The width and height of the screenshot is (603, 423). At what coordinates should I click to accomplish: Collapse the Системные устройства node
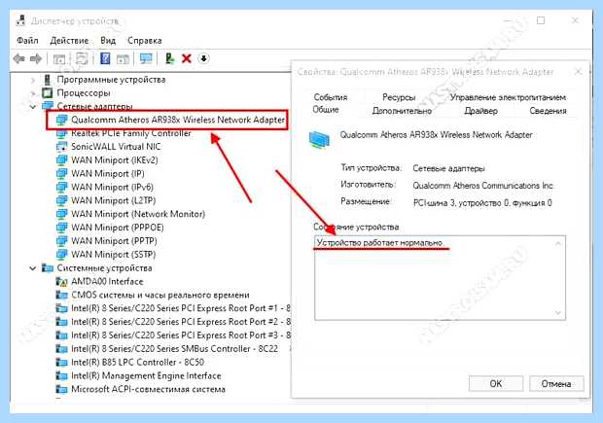click(33, 268)
